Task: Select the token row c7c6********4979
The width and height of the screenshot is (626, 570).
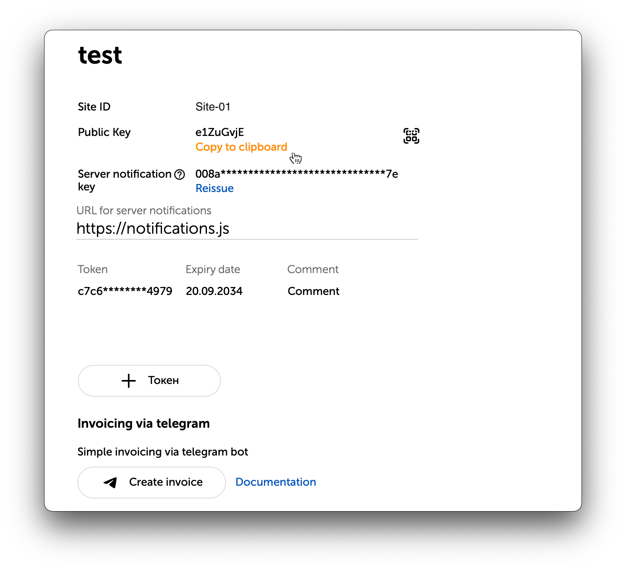Action: pos(125,291)
